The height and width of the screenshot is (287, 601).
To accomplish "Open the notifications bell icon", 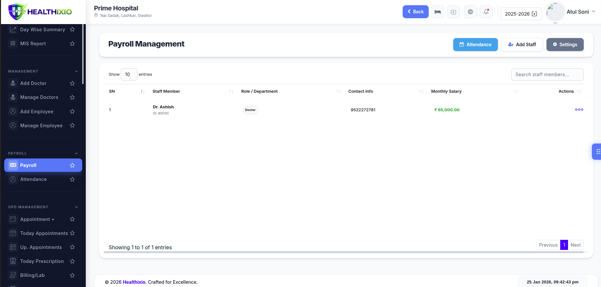I will pyautogui.click(x=486, y=12).
